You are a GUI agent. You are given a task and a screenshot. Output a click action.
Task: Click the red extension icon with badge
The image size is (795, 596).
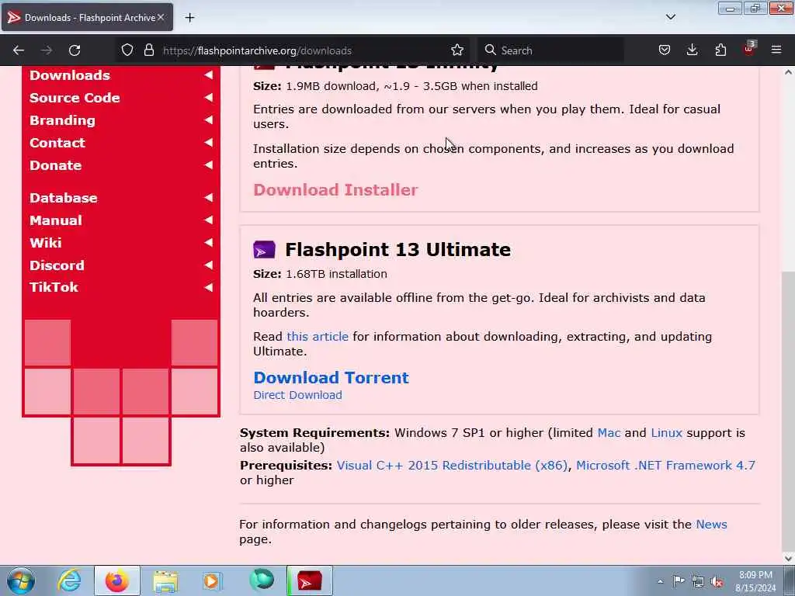click(x=749, y=49)
